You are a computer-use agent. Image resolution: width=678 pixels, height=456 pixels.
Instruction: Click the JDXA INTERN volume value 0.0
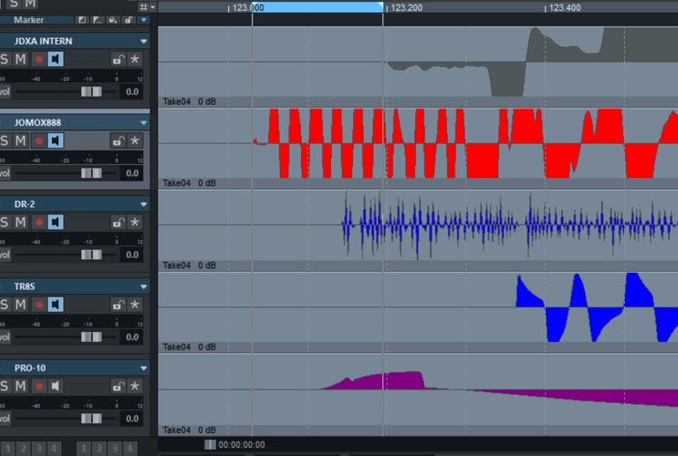[x=132, y=91]
